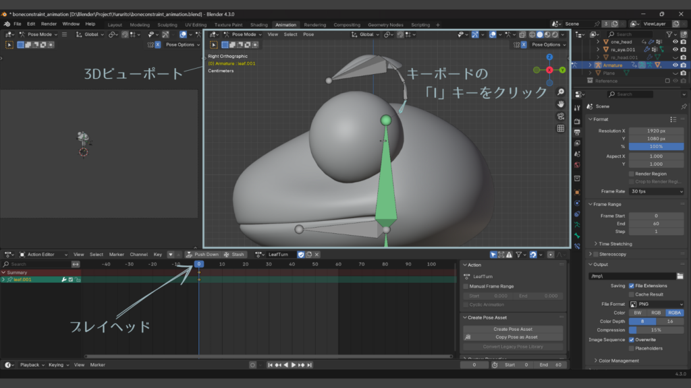
Task: Select wireframe shading mode in main viewport
Action: point(532,34)
